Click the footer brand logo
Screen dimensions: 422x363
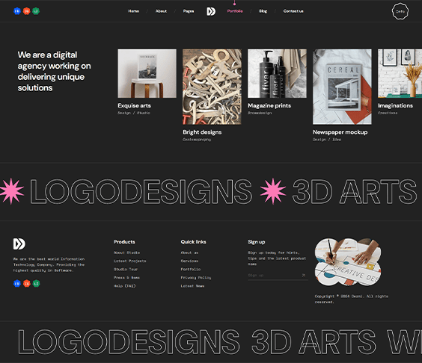tap(19, 243)
